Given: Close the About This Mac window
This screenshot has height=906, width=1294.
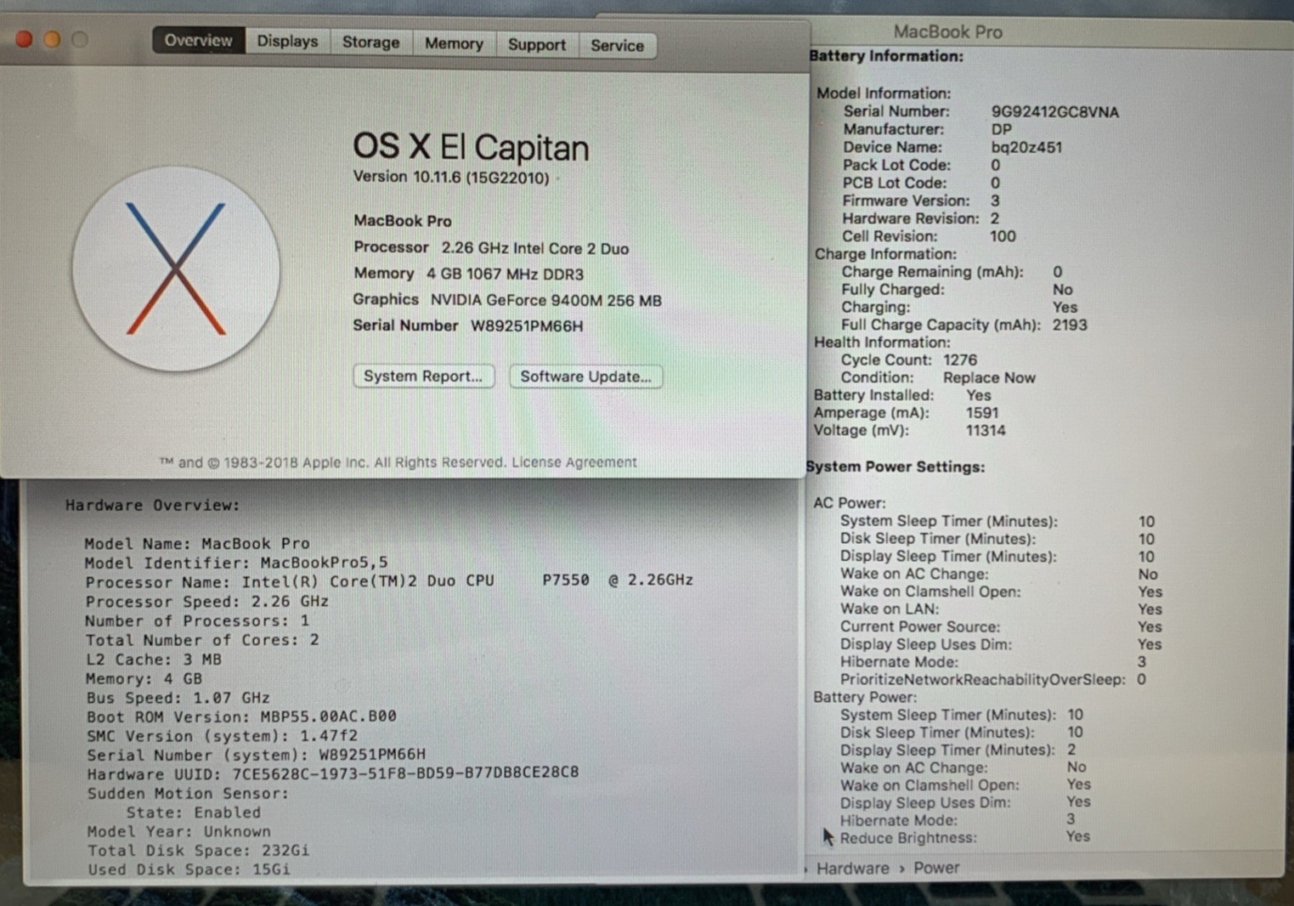Looking at the screenshot, I should pyautogui.click(x=24, y=39).
